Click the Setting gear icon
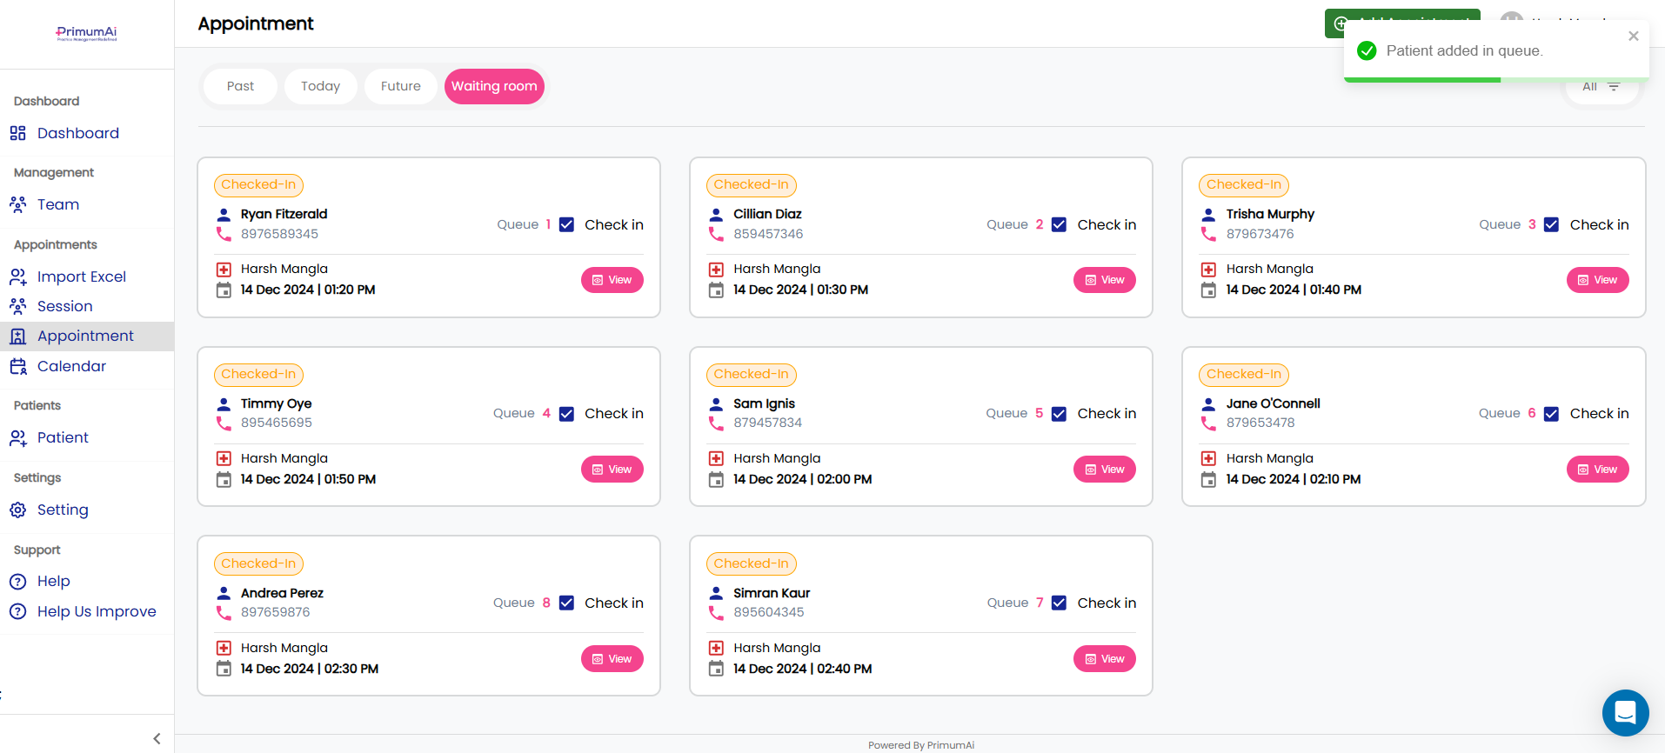This screenshot has height=753, width=1665. (17, 510)
